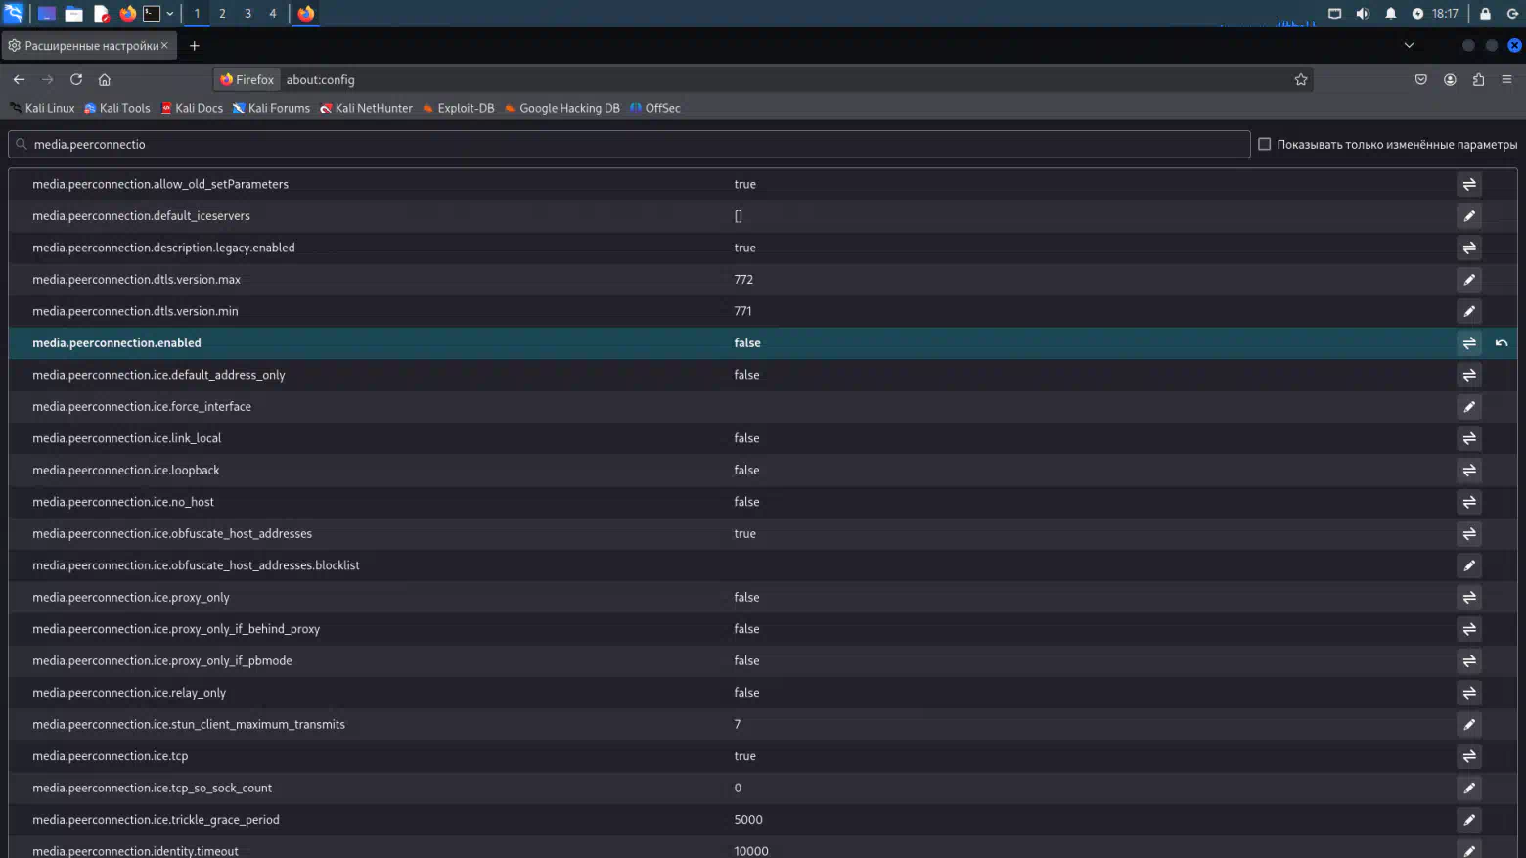Open Kali NetHunter bookmark
This screenshot has height=858, width=1526.
click(366, 108)
